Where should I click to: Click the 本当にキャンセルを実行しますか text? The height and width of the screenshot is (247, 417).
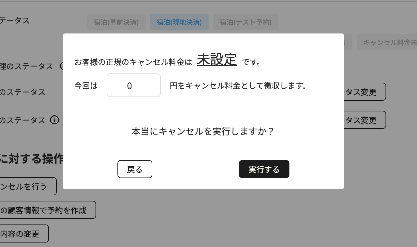coord(203,131)
